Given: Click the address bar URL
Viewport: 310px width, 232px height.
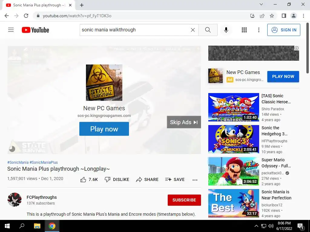Looking at the screenshot, I should coord(77,16).
